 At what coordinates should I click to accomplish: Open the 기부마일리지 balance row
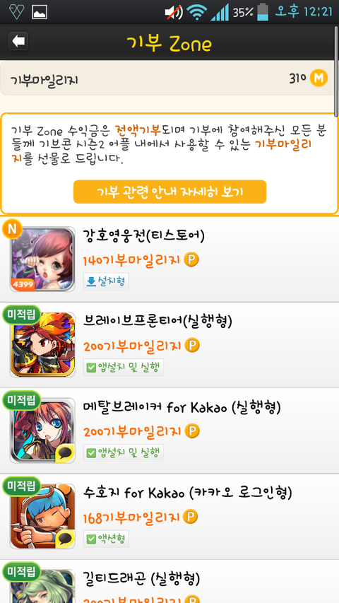tap(167, 78)
